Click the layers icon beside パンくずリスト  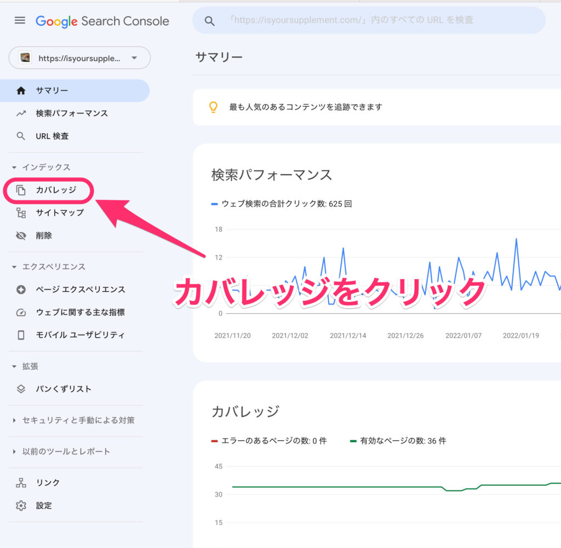[21, 389]
